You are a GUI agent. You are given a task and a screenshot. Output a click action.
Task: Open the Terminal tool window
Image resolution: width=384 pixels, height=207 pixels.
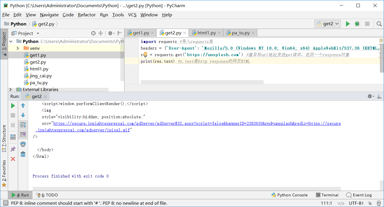[x=327, y=195]
